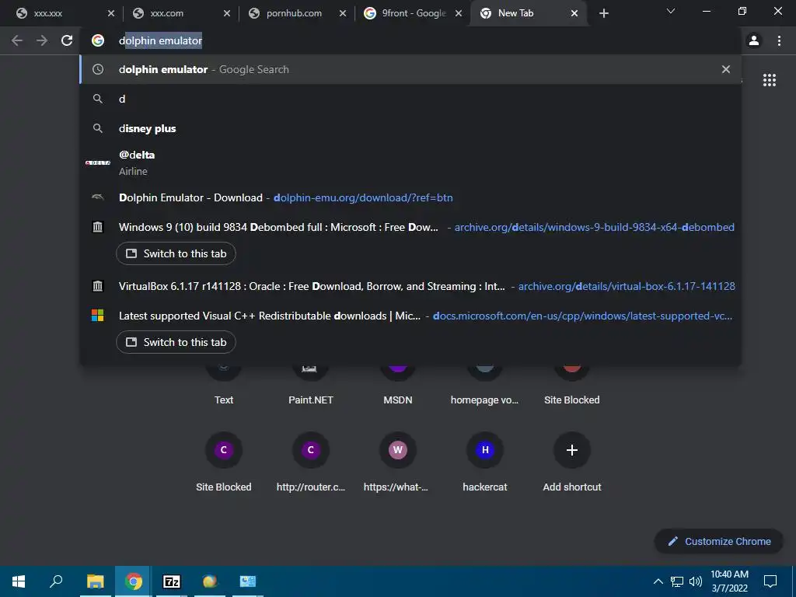
Task: Close the 9front - Google tab
Action: point(459,13)
